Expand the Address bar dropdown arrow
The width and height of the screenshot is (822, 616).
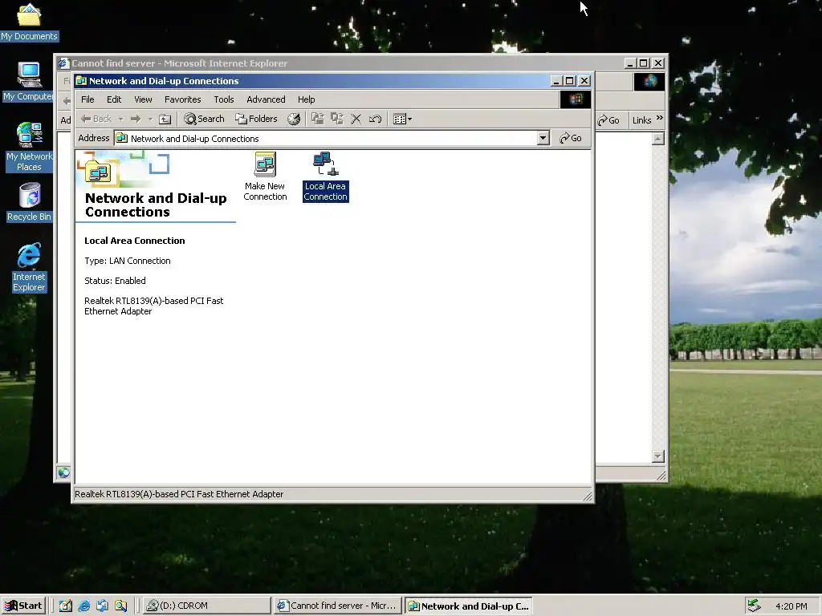click(x=543, y=138)
